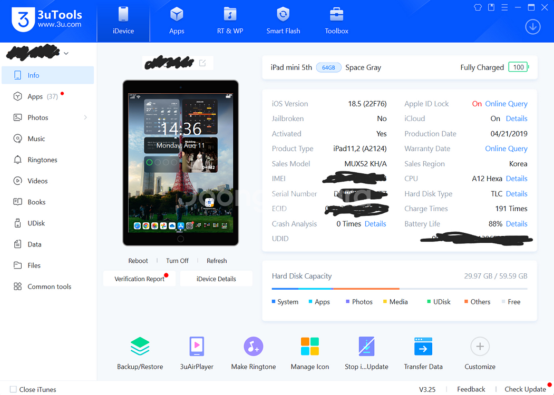Click the Others orange legend swatch
Screen dimensions: 554x395
coord(466,301)
